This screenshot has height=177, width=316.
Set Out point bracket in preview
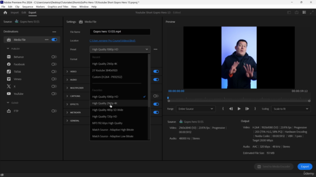coord(255,109)
